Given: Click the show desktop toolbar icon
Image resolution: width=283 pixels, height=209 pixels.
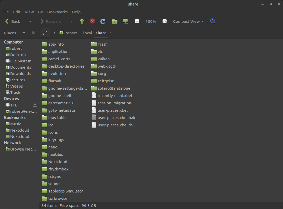Looking at the screenshot, I should pos(125,21).
